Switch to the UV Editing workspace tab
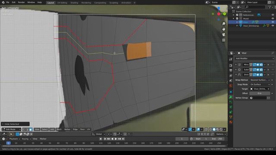Image resolution: width=276 pixels, height=155 pixels. [62, 3]
